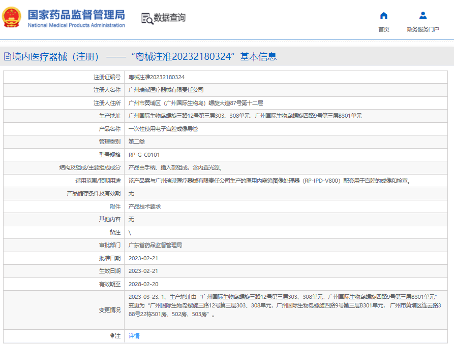Select 广州瑞派医疗器械有限责任公司 registrant name
This screenshot has width=454, height=347.
[x=166, y=90]
